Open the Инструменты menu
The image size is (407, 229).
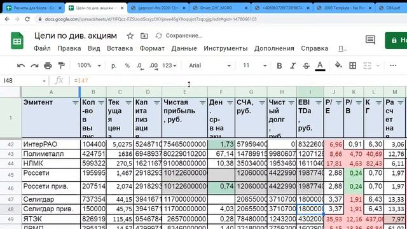[226, 48]
